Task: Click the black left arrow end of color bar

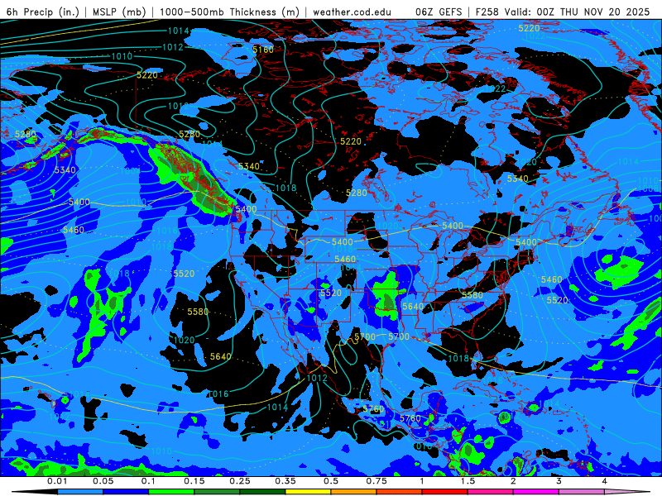Action: 35,492
